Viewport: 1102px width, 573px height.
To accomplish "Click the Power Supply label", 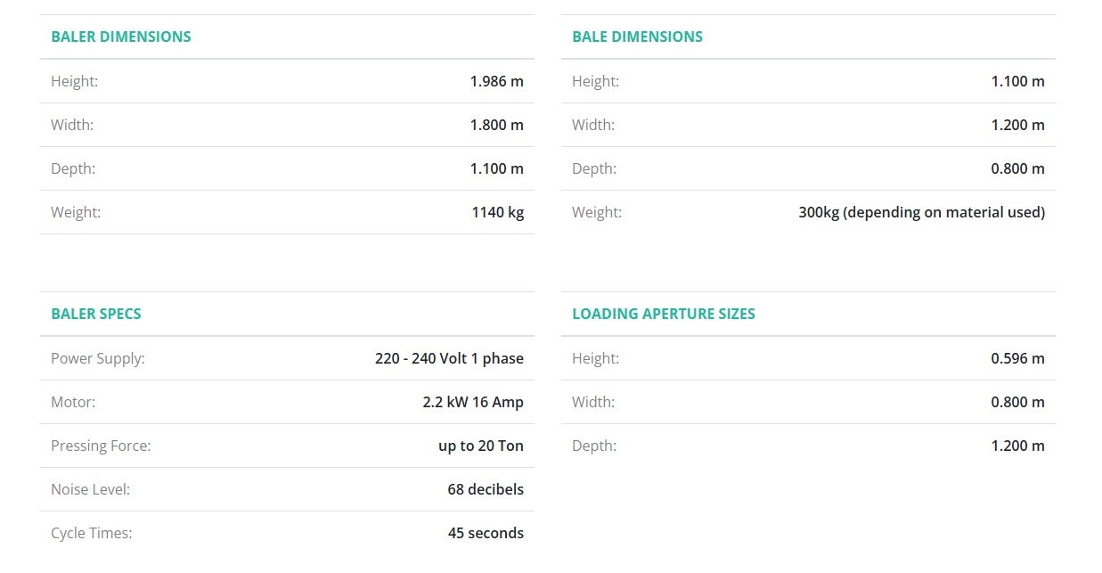I will coord(97,358).
